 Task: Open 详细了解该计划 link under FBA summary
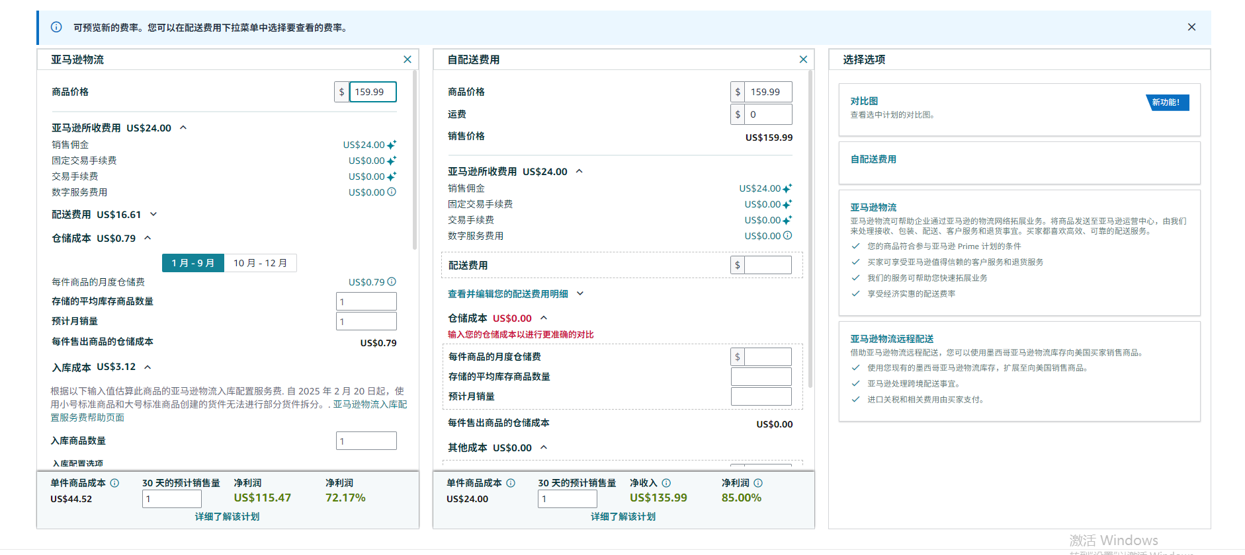click(x=227, y=517)
